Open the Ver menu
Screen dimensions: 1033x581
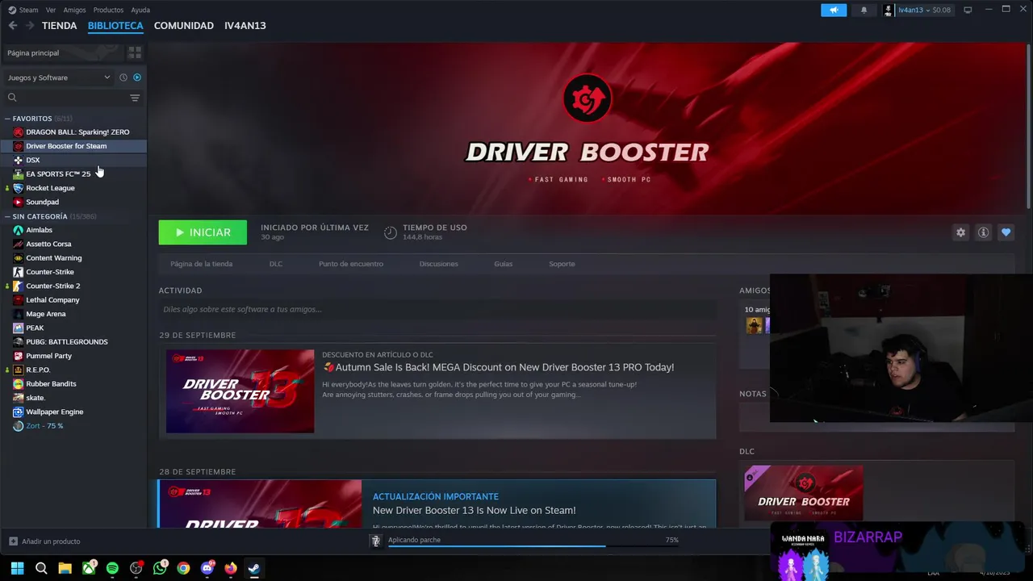(51, 10)
